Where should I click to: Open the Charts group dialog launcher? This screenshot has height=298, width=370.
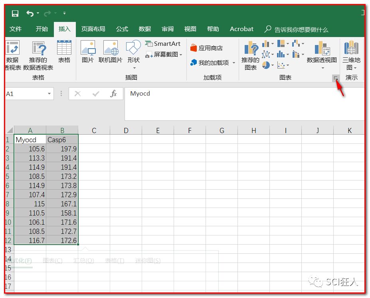click(336, 78)
